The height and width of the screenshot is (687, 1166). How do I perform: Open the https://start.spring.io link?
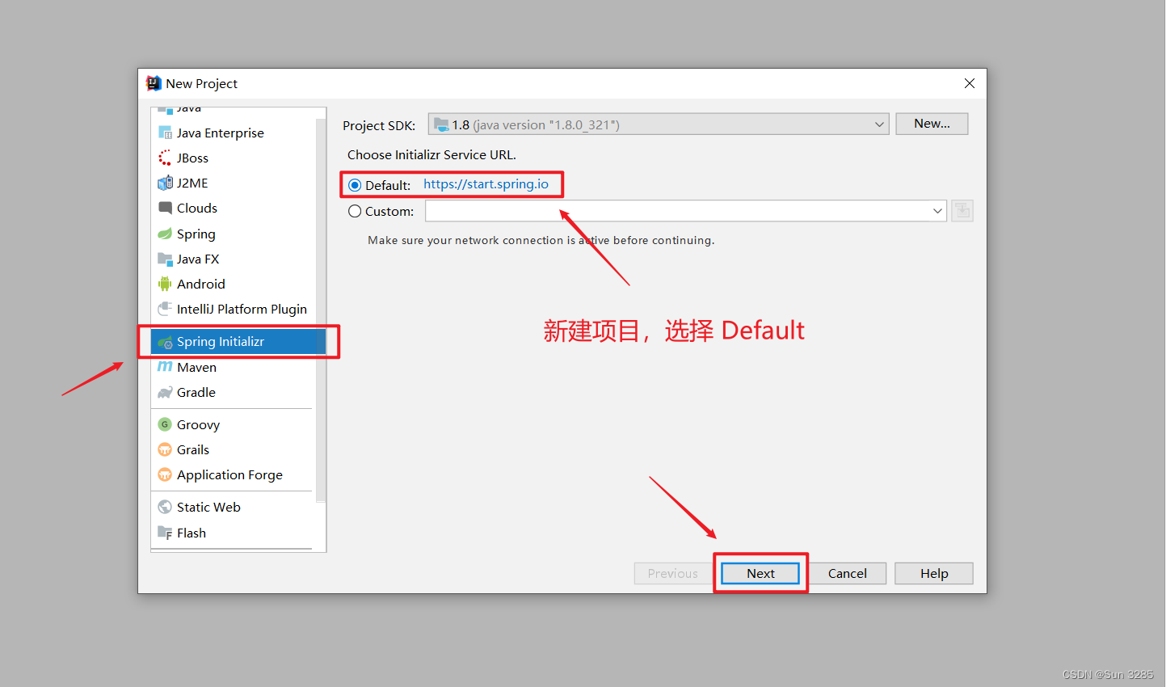tap(486, 184)
